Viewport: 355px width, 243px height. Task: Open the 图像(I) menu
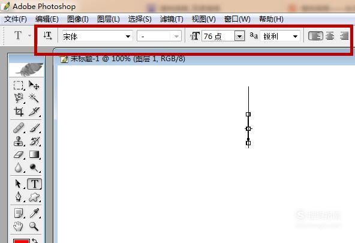pyautogui.click(x=78, y=19)
